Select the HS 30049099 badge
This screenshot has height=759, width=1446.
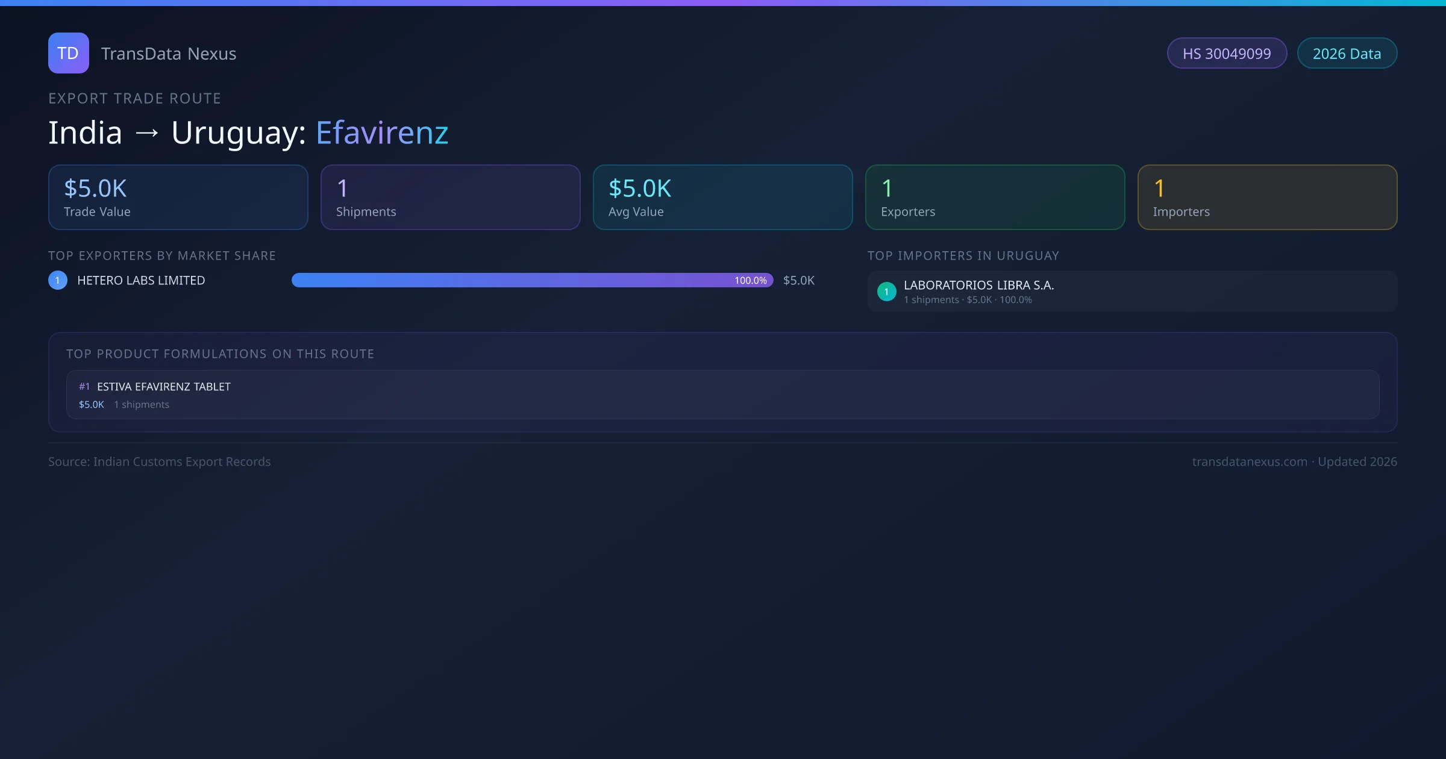(x=1226, y=54)
